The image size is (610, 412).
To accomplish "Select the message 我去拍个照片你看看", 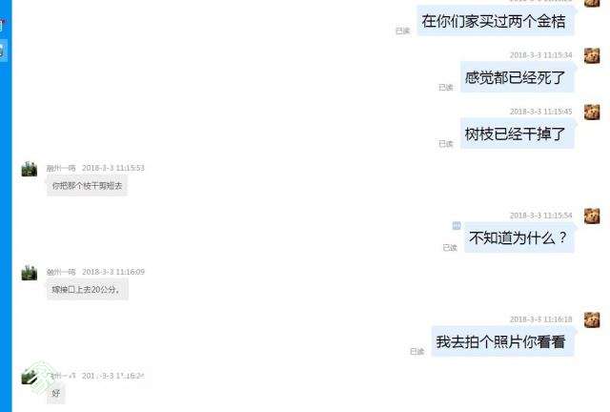I will (x=502, y=341).
